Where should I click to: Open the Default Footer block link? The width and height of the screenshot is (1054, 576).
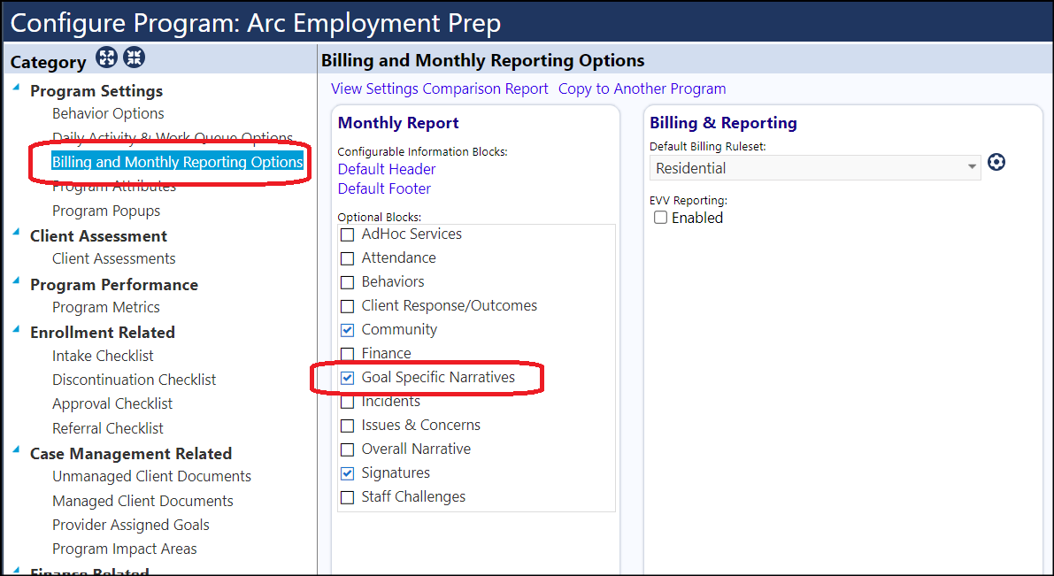click(x=384, y=188)
